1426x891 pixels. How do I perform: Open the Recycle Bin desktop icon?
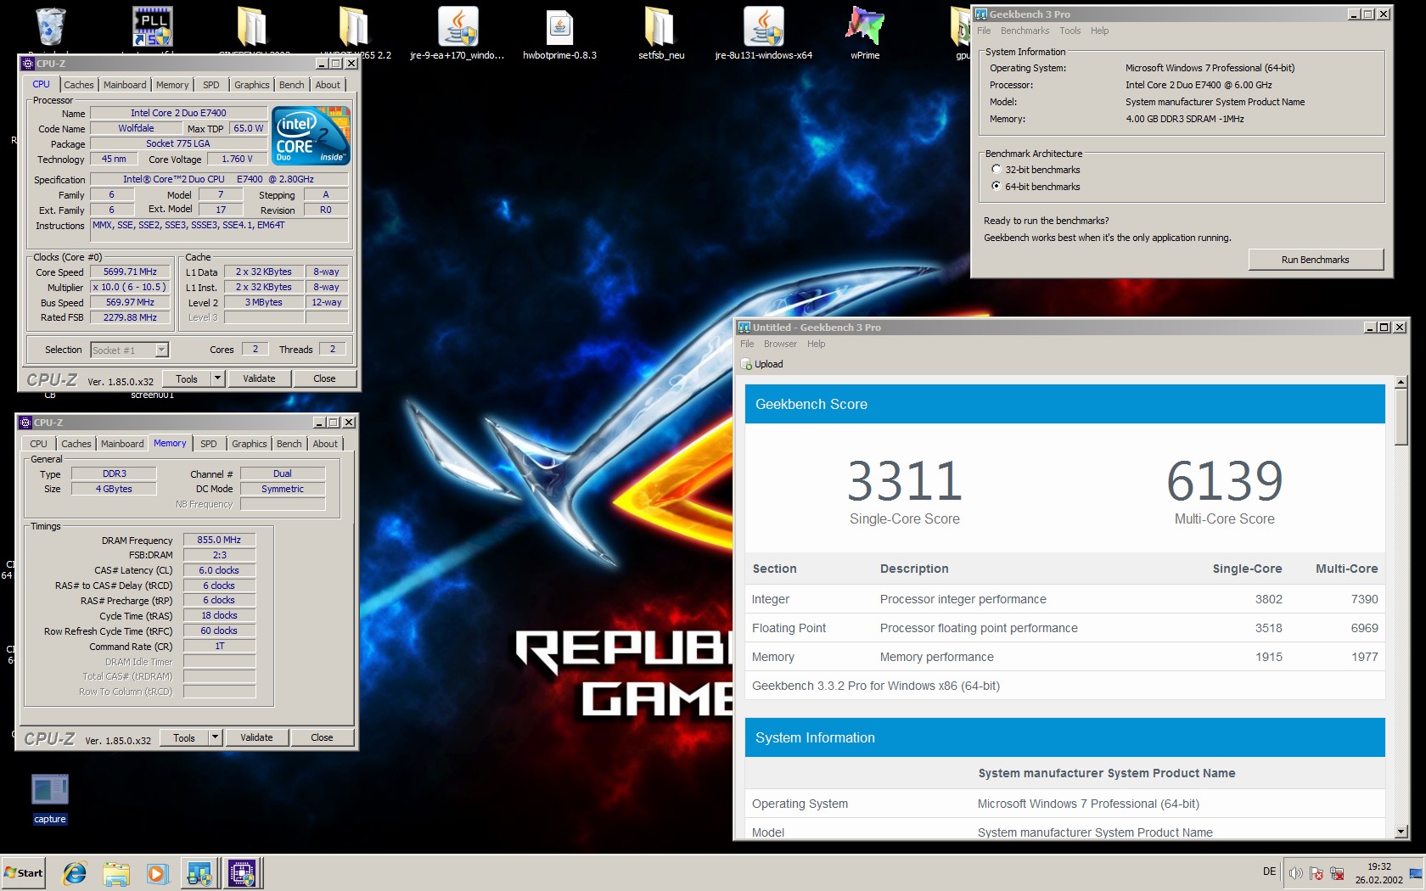pos(50,26)
